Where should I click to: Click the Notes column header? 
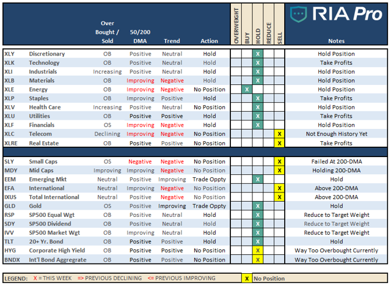[x=336, y=41]
